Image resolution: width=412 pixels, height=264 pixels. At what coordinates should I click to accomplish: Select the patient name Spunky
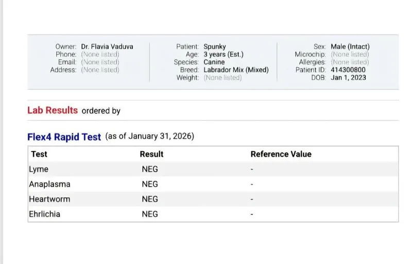(216, 46)
